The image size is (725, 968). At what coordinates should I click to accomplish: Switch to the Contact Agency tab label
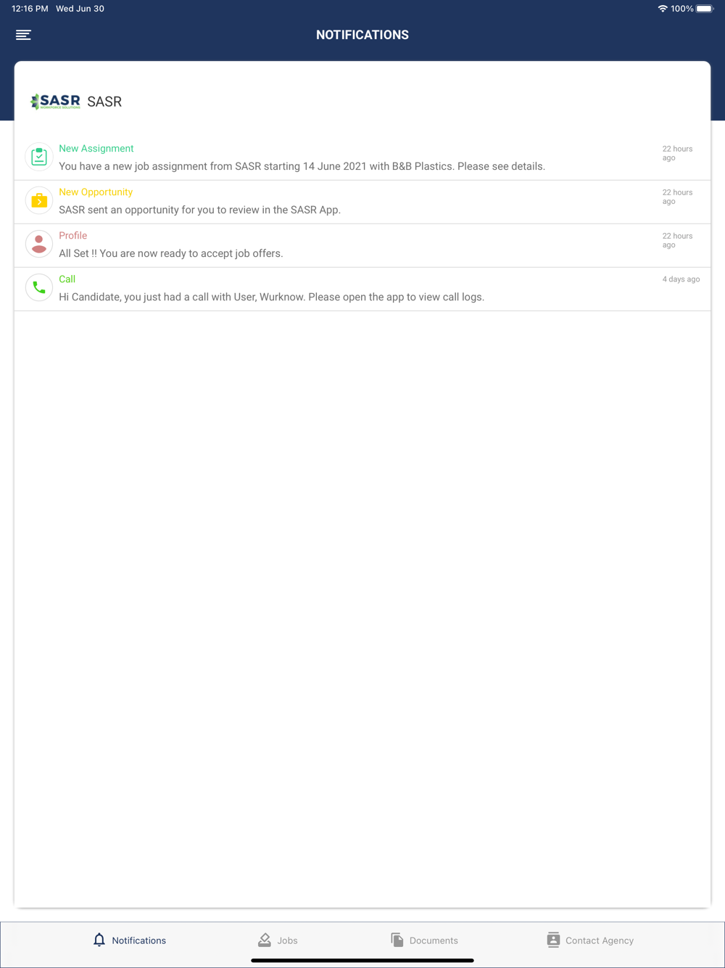(x=600, y=940)
